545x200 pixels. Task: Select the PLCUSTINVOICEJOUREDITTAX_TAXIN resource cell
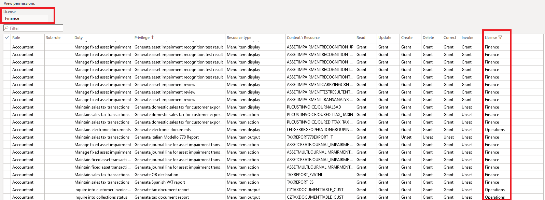click(x=320, y=115)
